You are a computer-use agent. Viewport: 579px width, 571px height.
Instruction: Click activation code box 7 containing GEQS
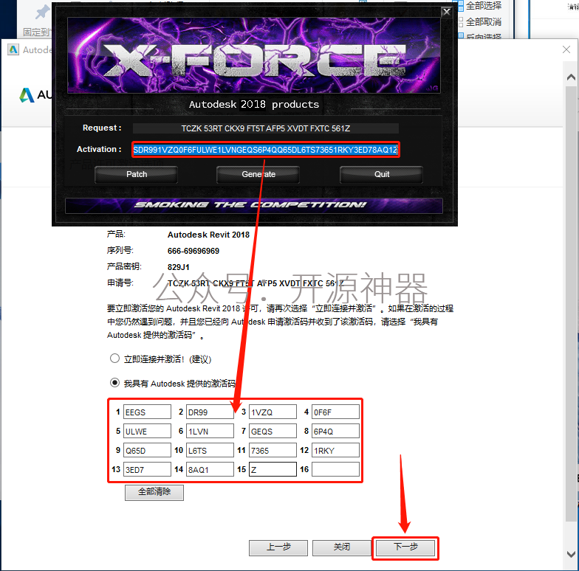[273, 431]
